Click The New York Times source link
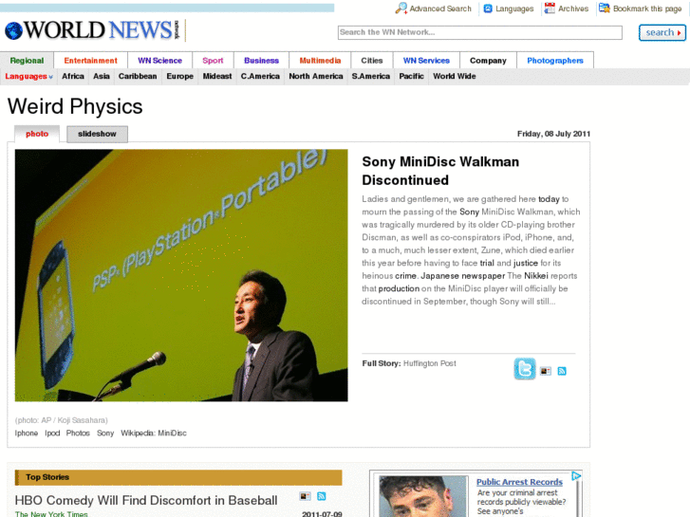Image resolution: width=690 pixels, height=517 pixels. click(51, 514)
